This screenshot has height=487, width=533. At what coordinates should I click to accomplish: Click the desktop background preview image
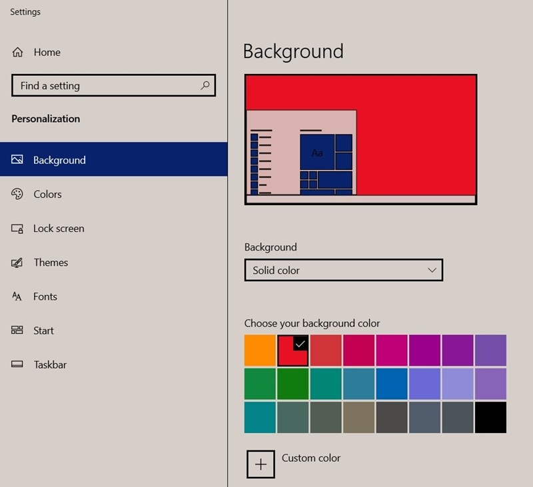coord(360,139)
